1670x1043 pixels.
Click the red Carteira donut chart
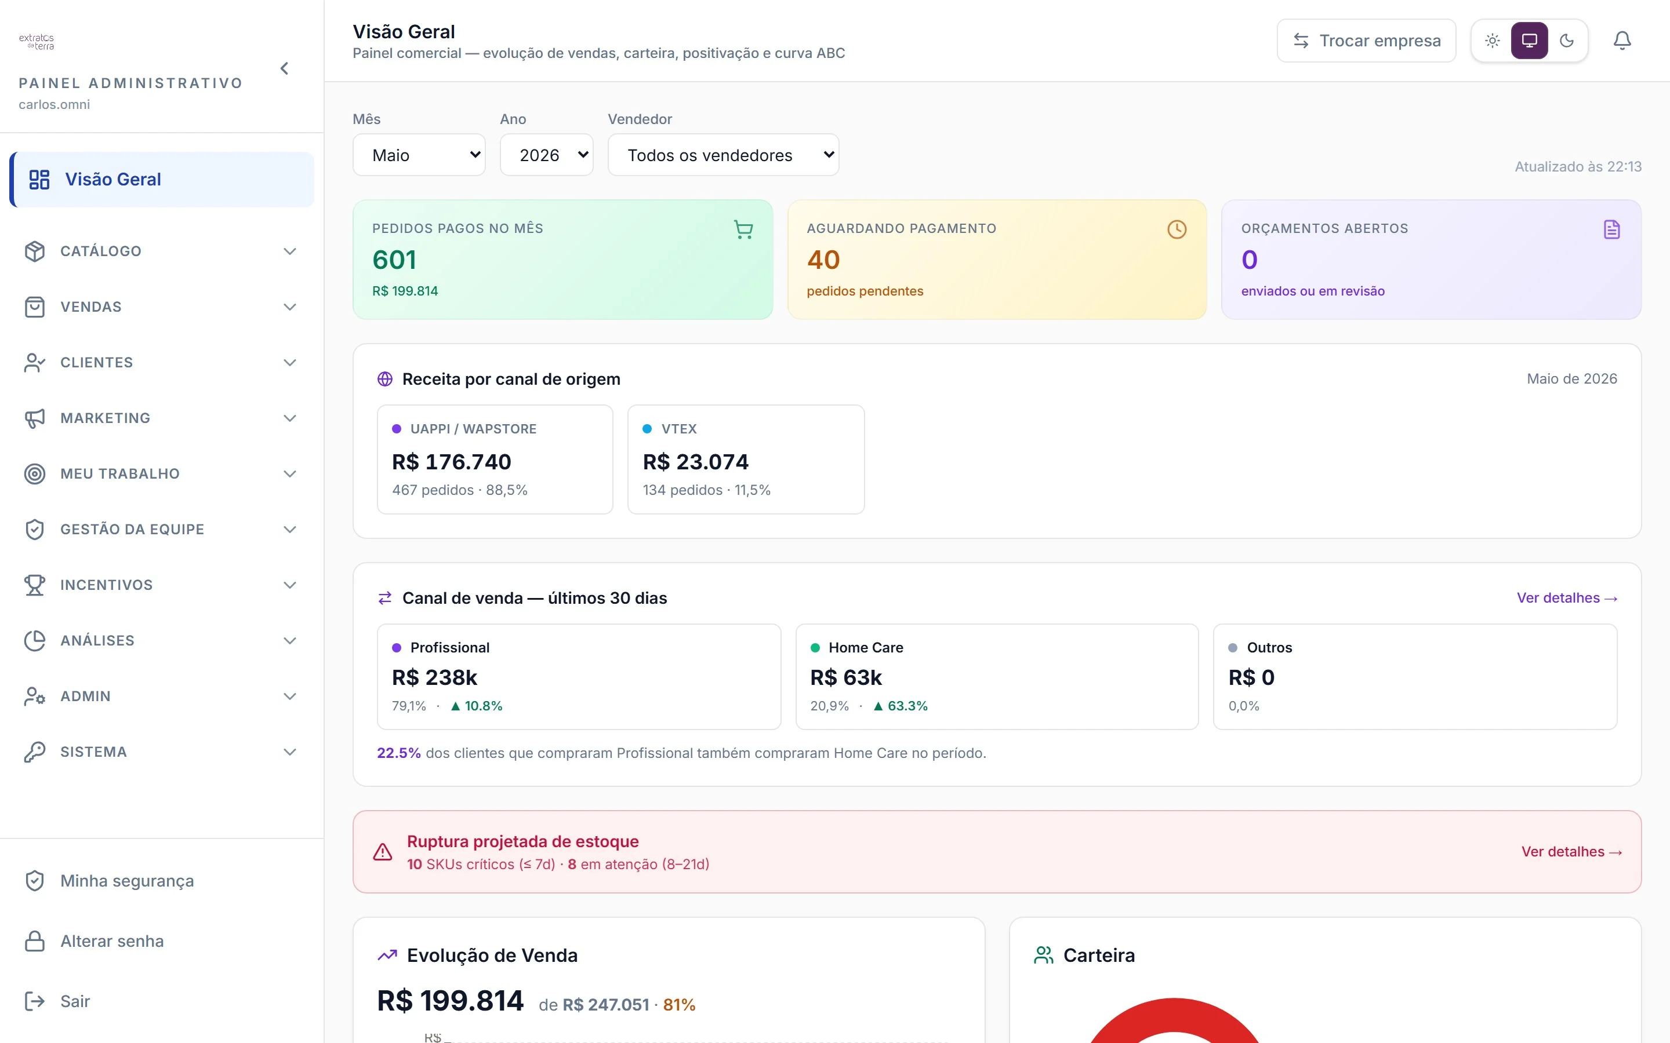1174,1020
